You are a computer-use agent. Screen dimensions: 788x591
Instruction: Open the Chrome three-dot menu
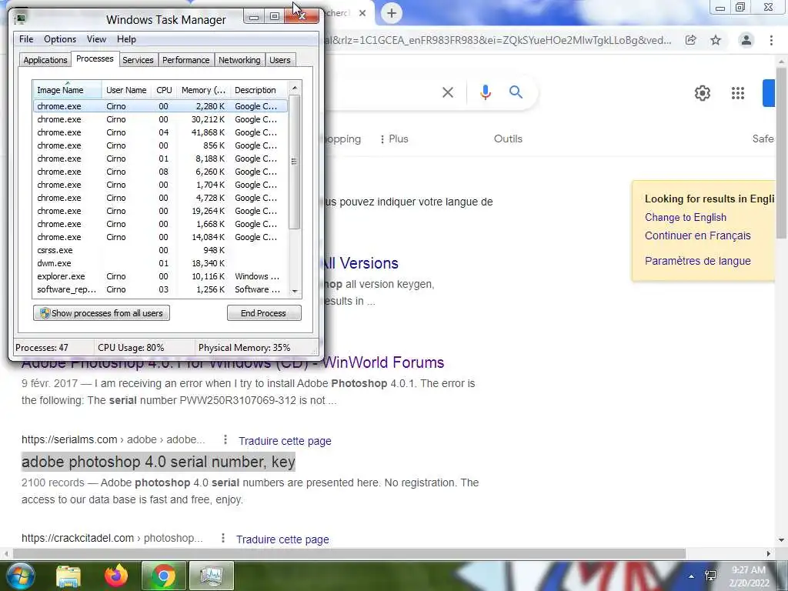771,40
